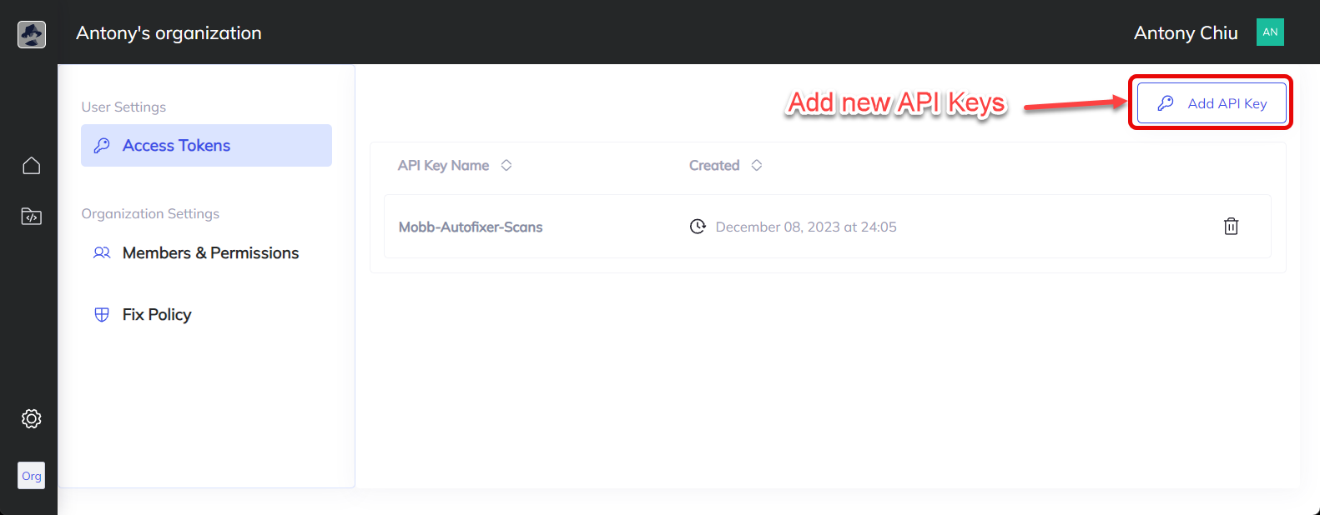Click the User Settings section label
This screenshot has width=1320, height=515.
123,107
